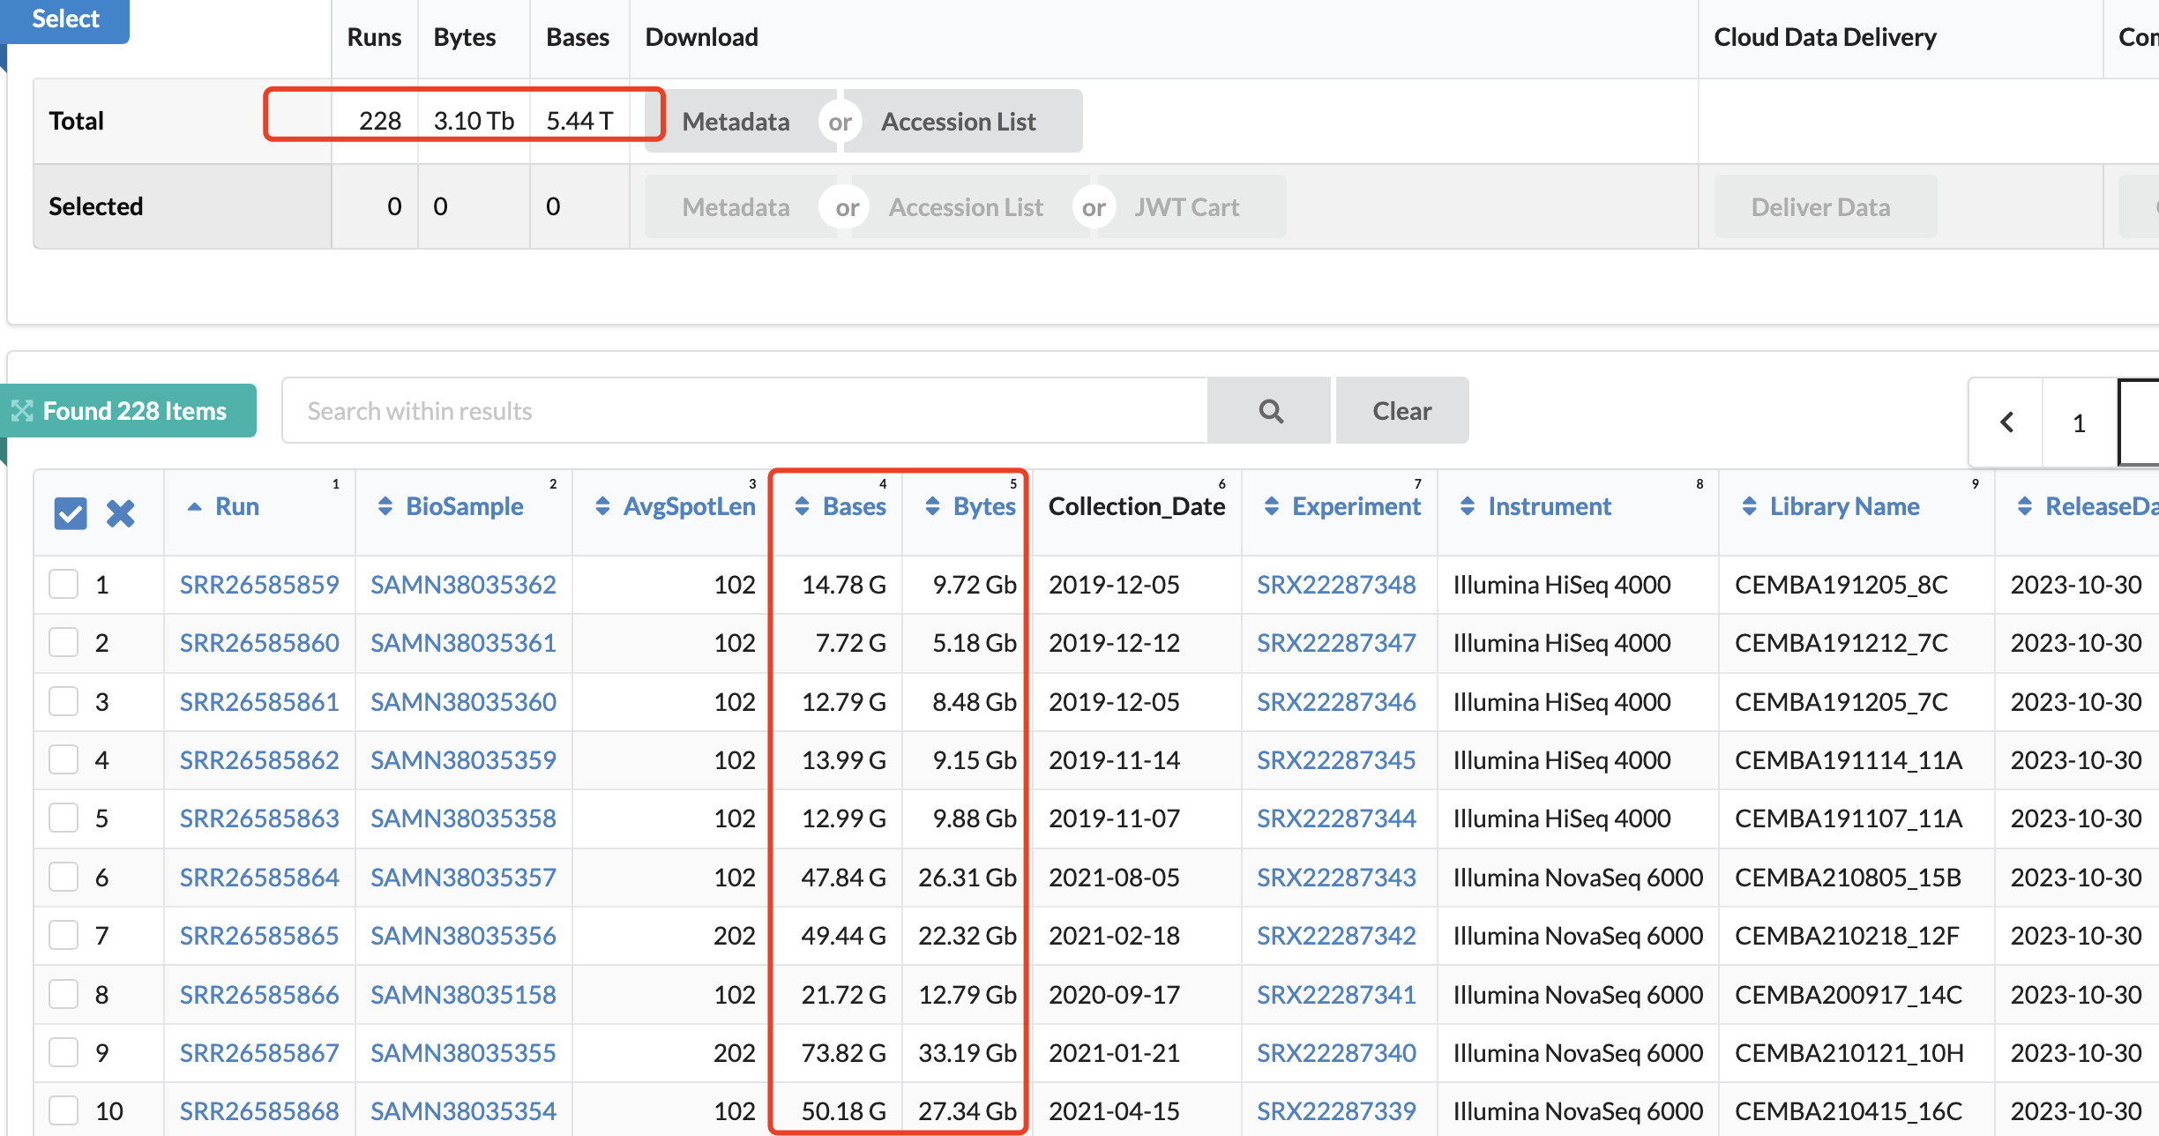Image resolution: width=2159 pixels, height=1136 pixels.
Task: Click the expand icon beside Found 228 Items
Action: click(x=21, y=411)
